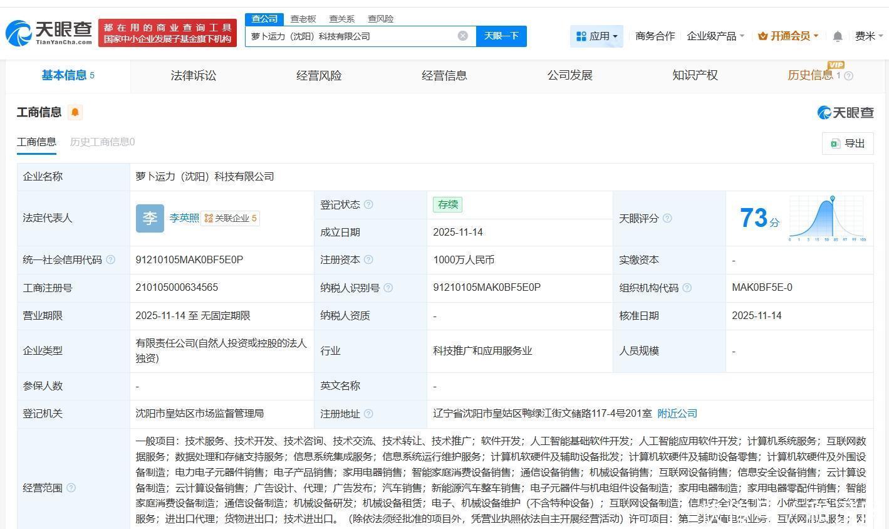Click the orange bell beside 工商信息 heading
This screenshot has height=529, width=889.
click(x=75, y=112)
